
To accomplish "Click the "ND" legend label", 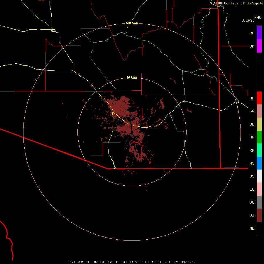I will 252,229.
